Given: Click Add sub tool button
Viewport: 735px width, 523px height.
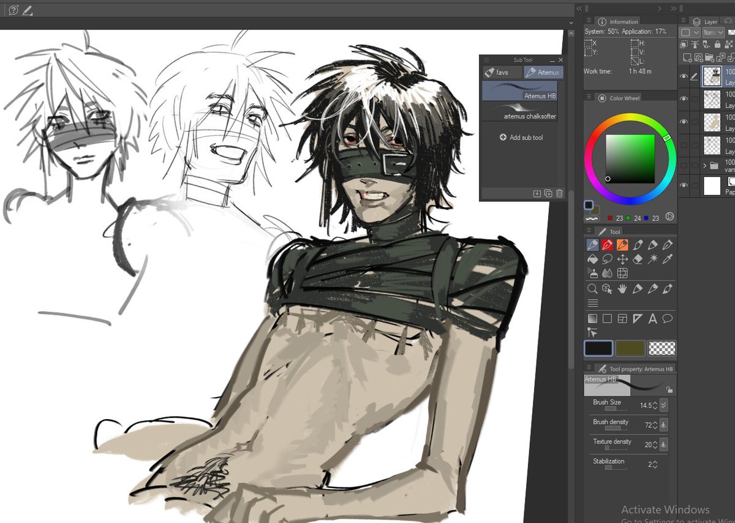Looking at the screenshot, I should pos(521,138).
